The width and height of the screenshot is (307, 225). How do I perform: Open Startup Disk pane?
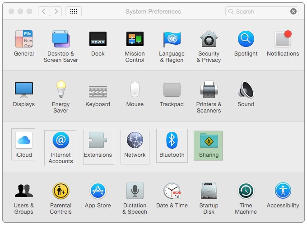[x=209, y=198]
